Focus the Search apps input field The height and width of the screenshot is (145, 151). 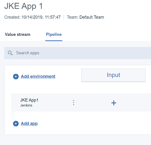coord(77,53)
